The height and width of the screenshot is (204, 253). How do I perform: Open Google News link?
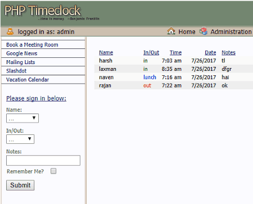22,53
